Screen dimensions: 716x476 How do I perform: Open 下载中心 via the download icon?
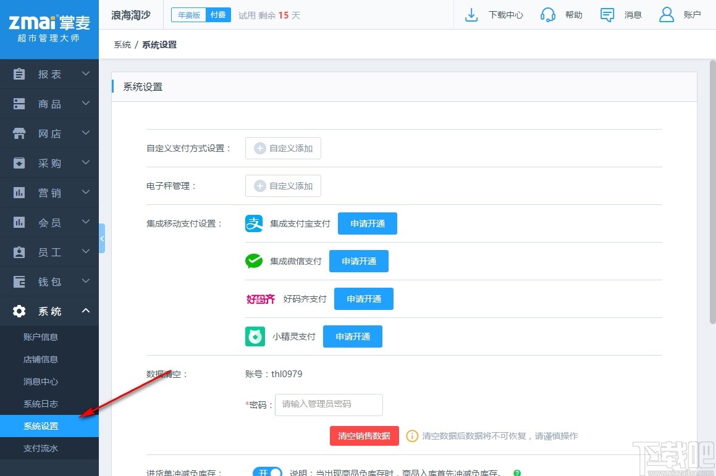point(471,14)
